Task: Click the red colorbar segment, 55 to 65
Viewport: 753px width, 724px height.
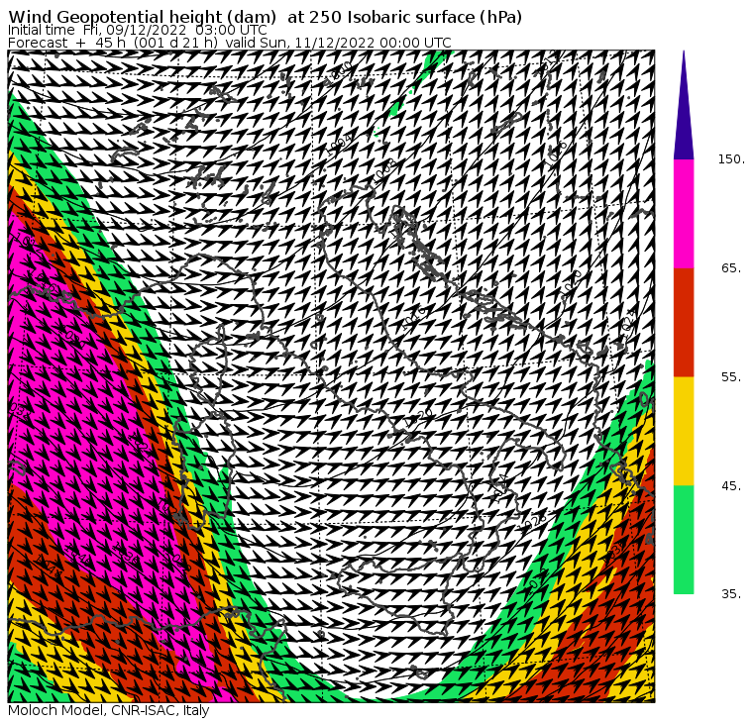Action: (x=684, y=322)
